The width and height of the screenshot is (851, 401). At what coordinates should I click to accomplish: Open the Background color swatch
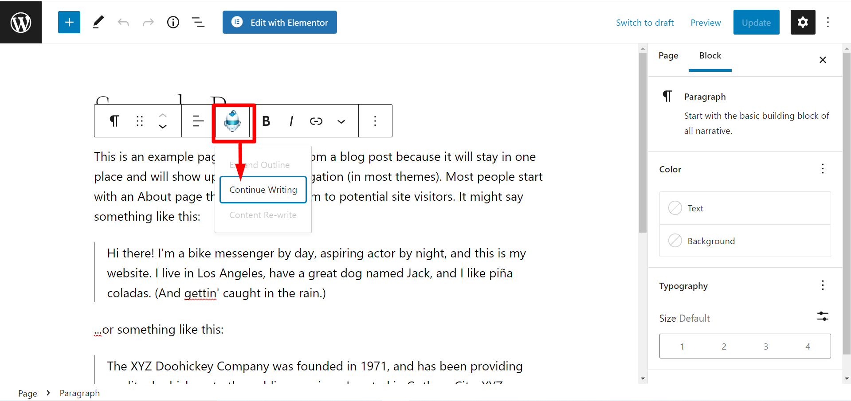coord(745,241)
